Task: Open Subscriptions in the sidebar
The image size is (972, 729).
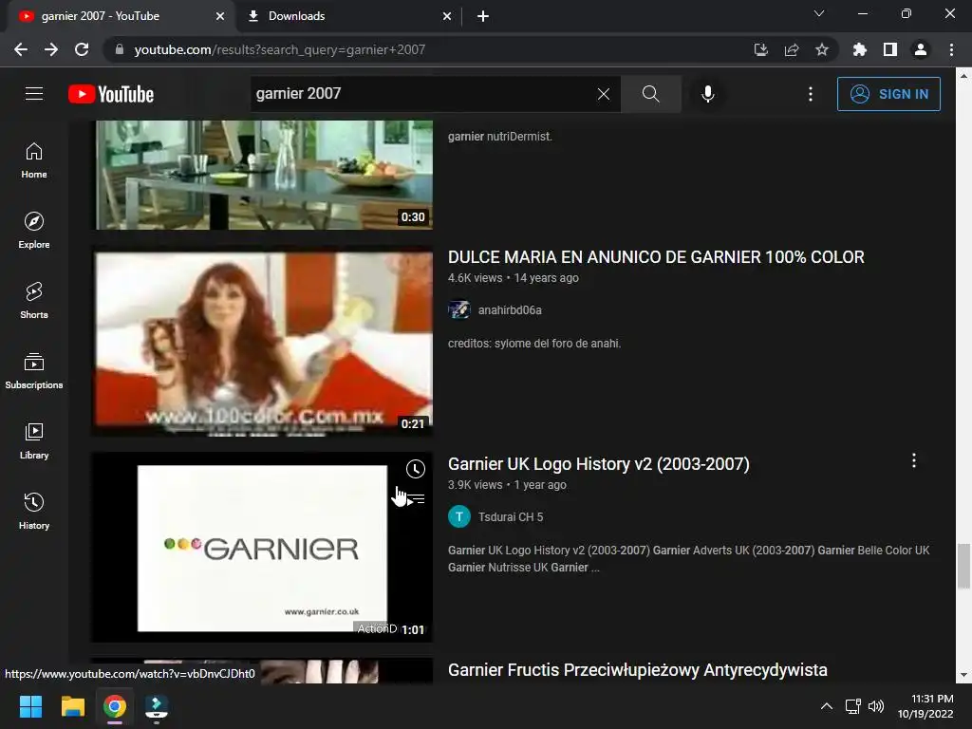Action: [x=34, y=371]
